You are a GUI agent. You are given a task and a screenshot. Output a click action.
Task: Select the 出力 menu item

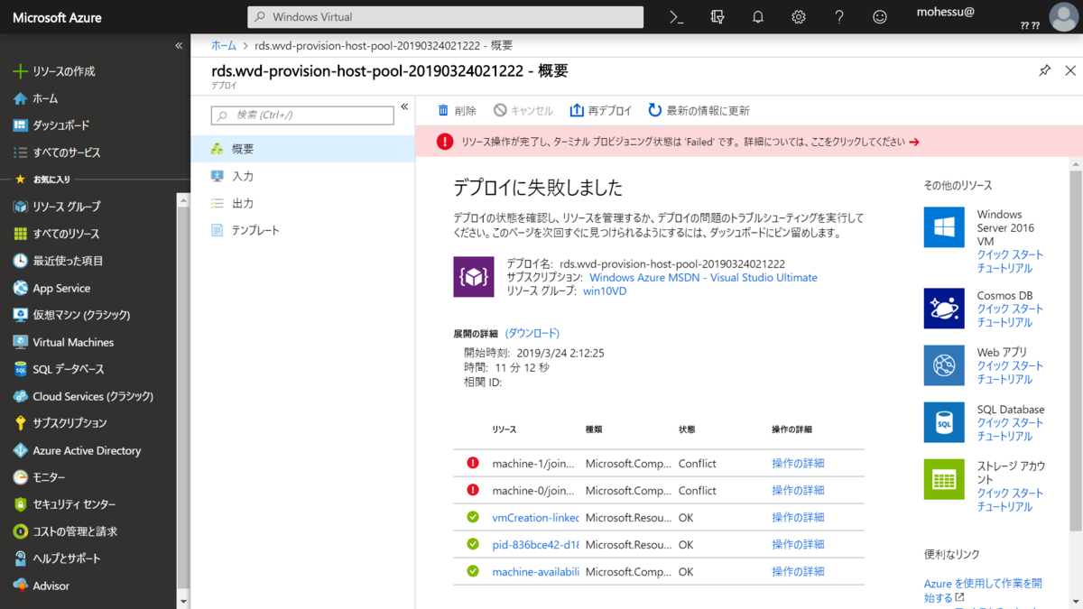point(303,203)
